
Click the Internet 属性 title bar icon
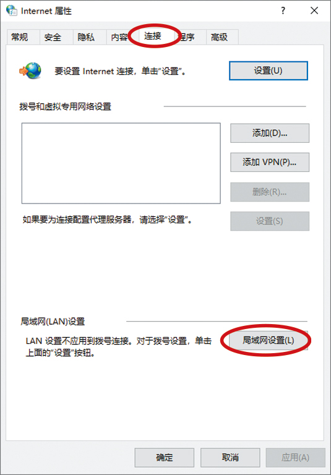(x=12, y=11)
